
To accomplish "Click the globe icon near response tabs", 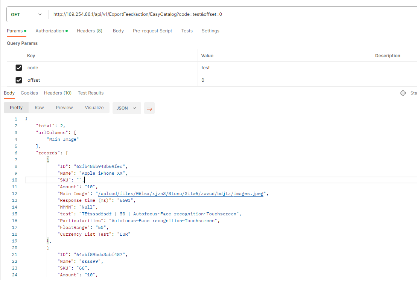I will click(403, 93).
